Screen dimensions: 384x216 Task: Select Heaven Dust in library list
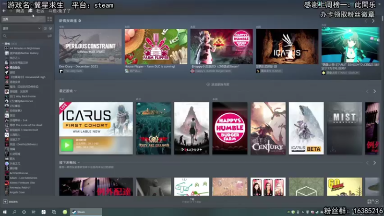point(24,130)
